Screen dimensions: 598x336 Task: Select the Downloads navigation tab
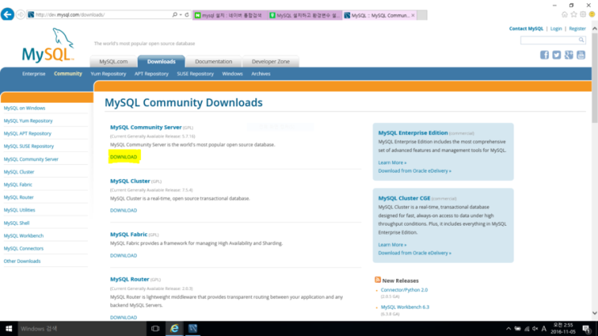pos(161,61)
